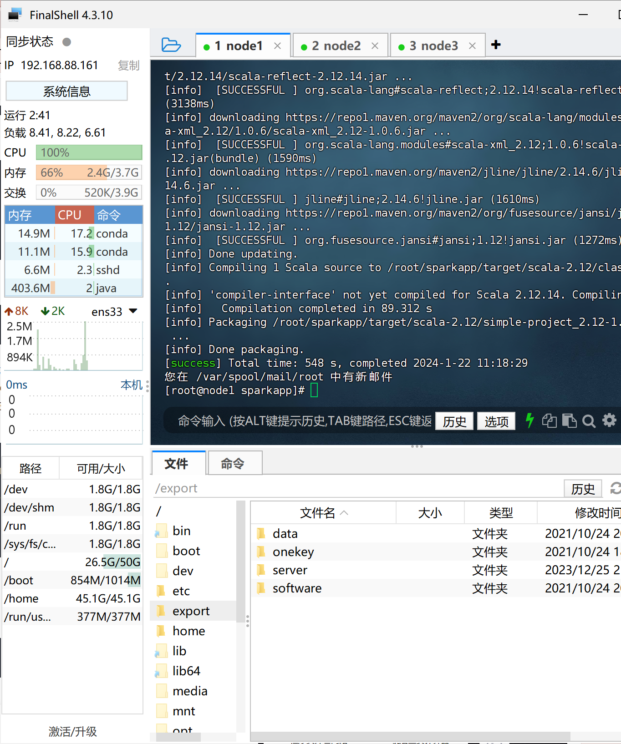Screen dimensions: 621x744
Task: Click the copy icon in command bar
Action: (x=550, y=420)
